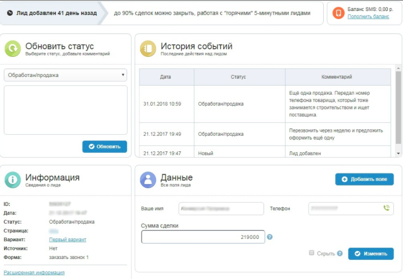
Task: Click the "Дата" column header
Action: (167, 77)
